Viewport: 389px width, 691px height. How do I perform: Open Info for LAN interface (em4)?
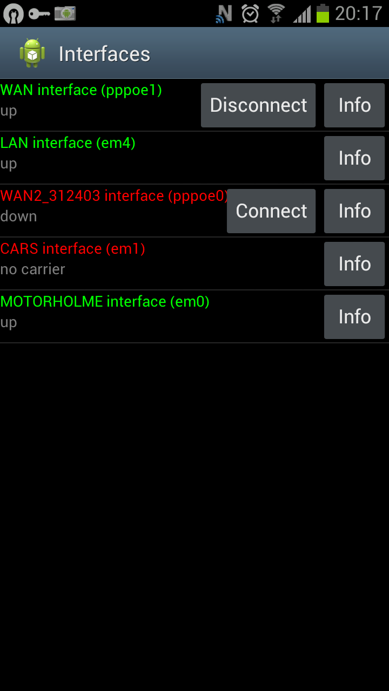354,158
